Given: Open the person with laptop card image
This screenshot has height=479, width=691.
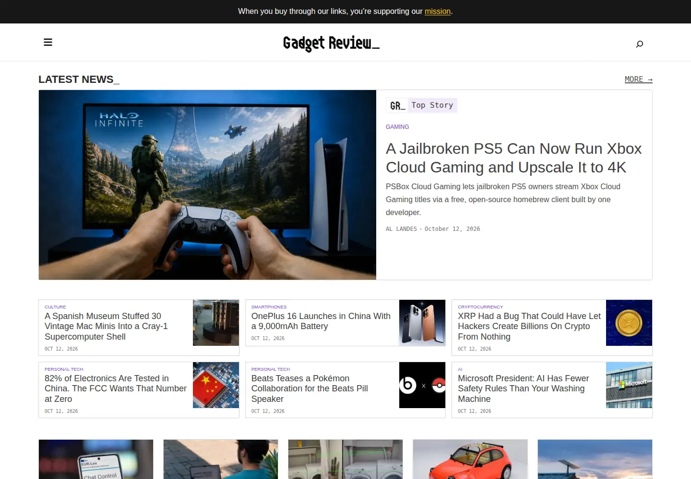Looking at the screenshot, I should point(221,459).
